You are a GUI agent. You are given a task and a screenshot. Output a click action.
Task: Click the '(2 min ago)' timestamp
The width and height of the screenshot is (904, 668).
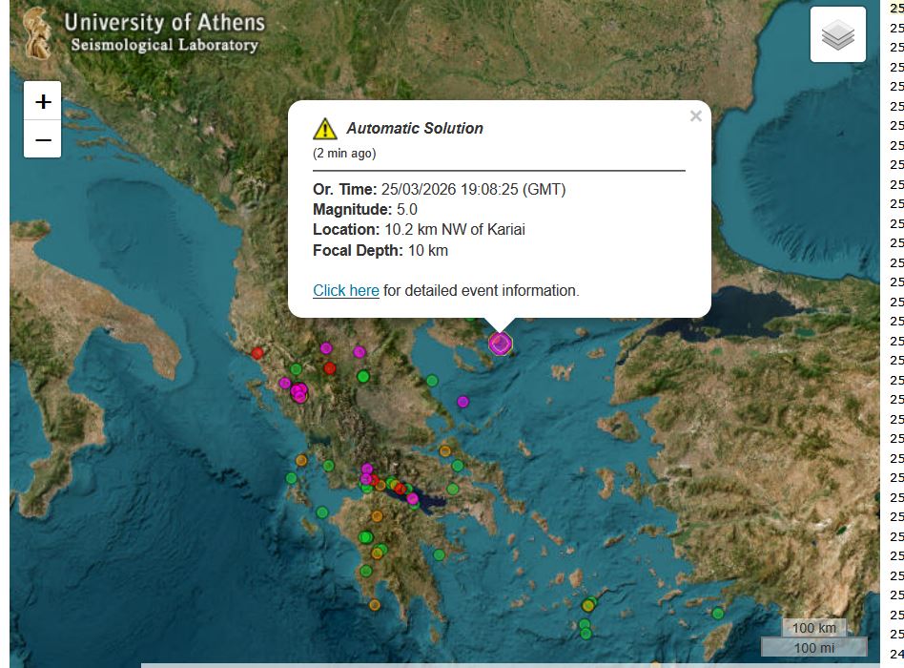[x=344, y=154]
